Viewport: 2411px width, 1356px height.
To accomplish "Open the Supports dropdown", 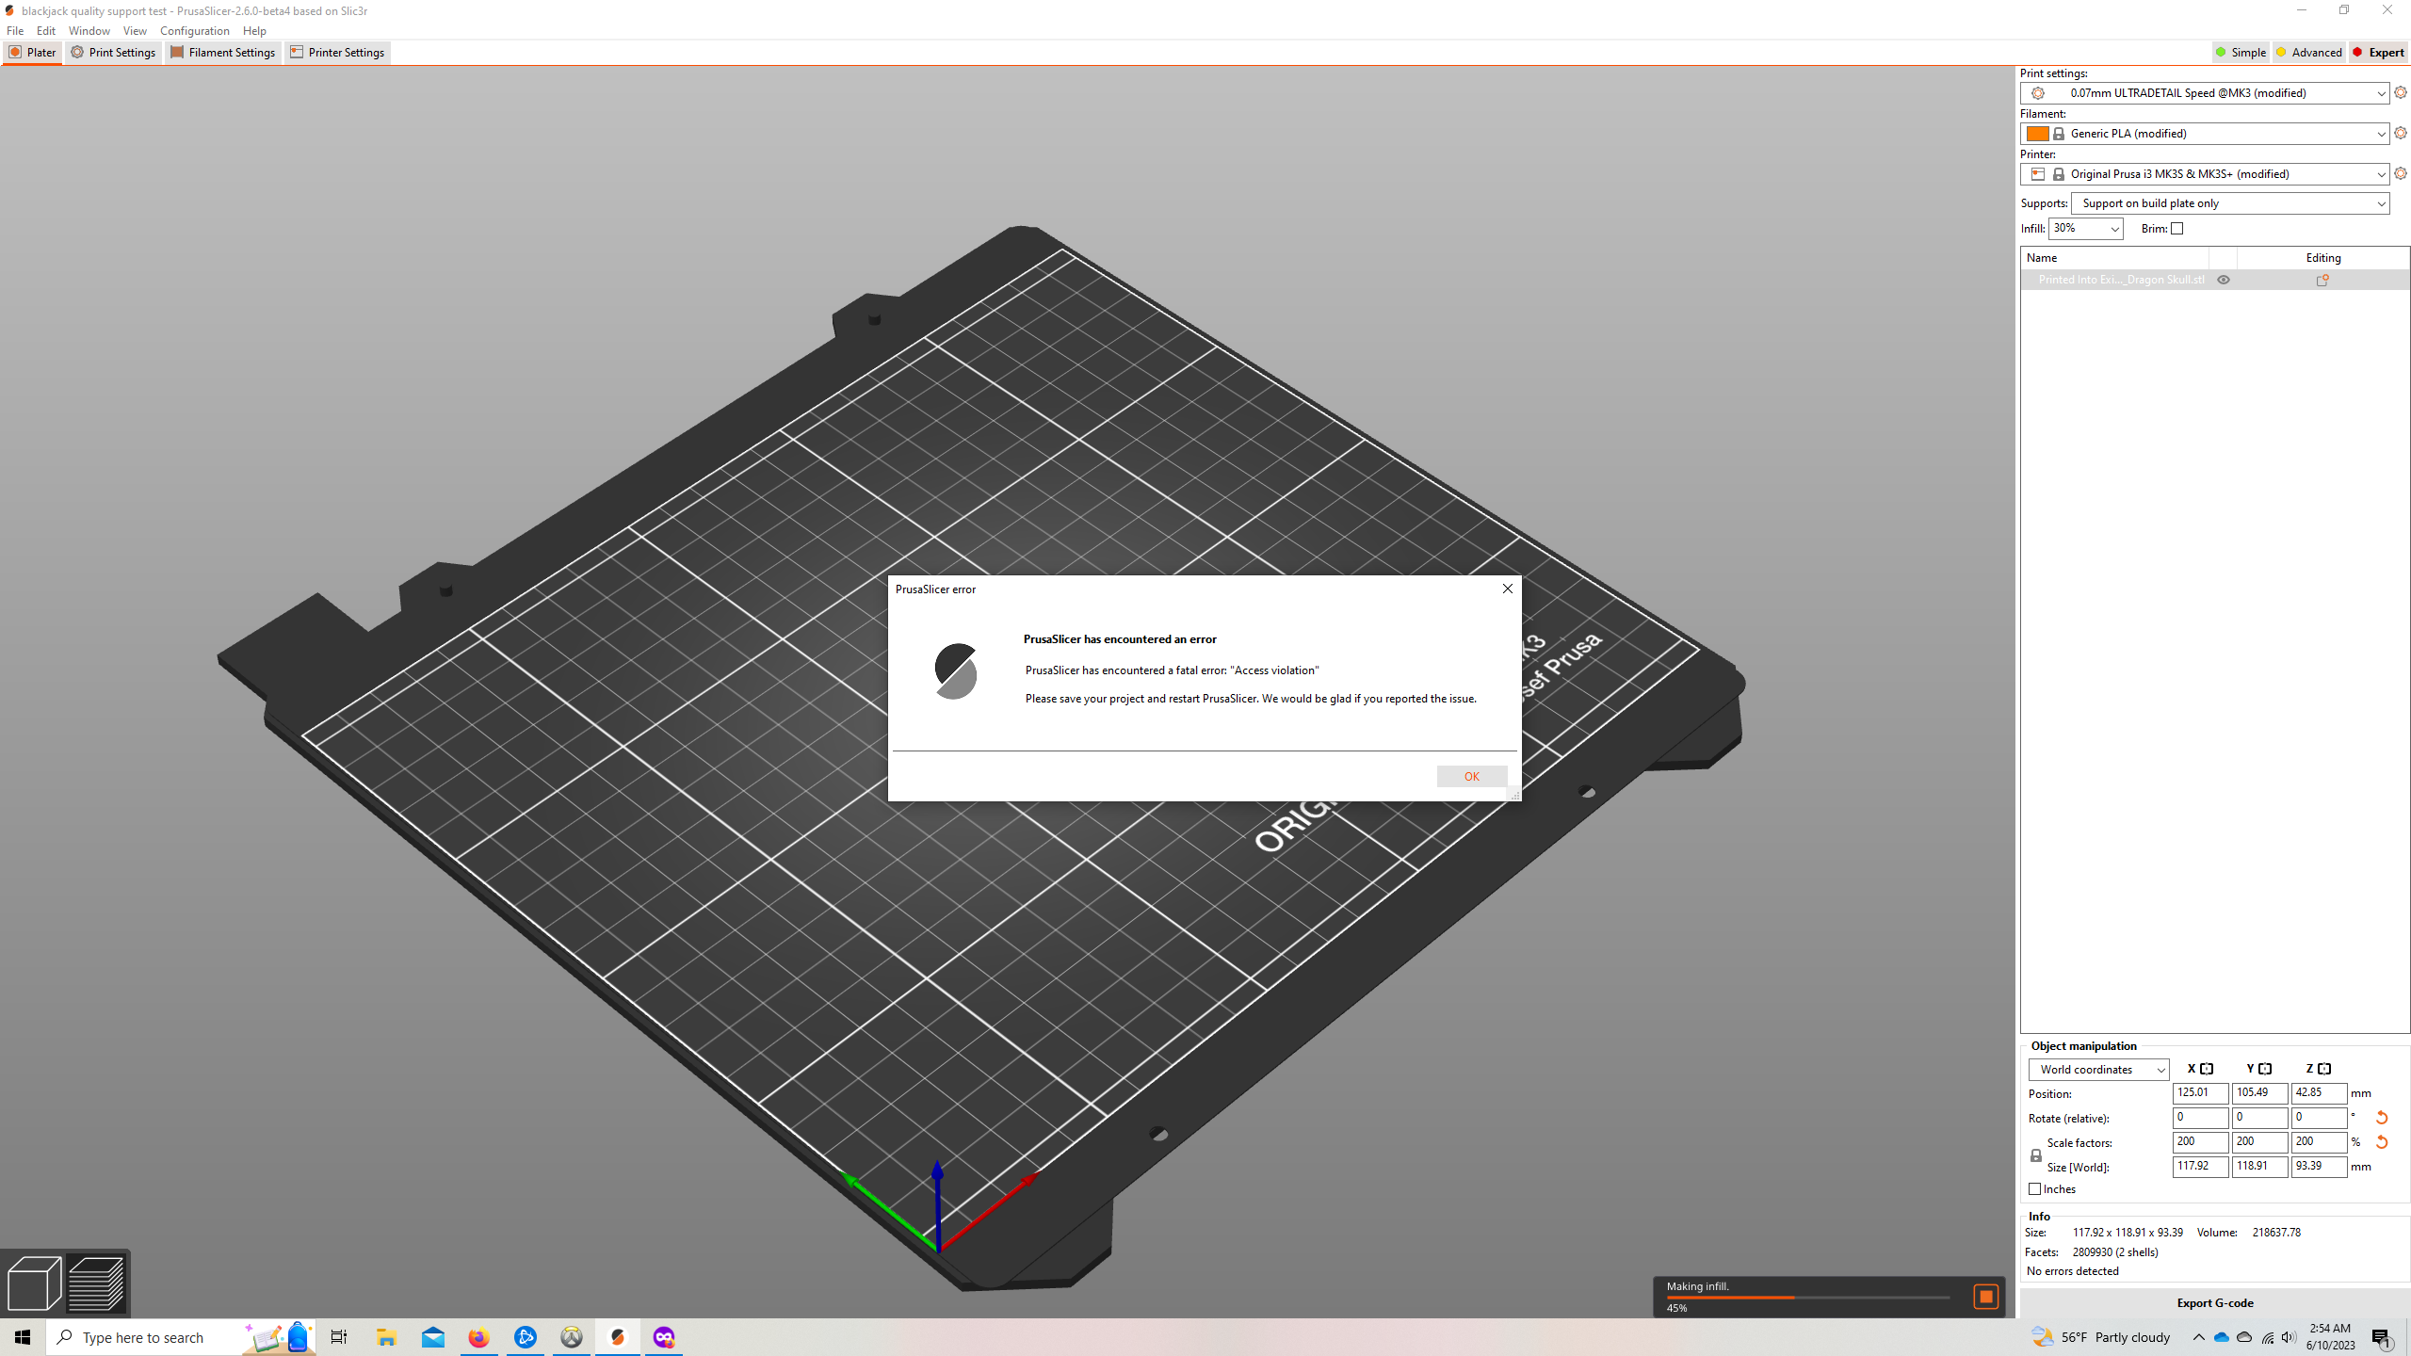I will click(2230, 203).
